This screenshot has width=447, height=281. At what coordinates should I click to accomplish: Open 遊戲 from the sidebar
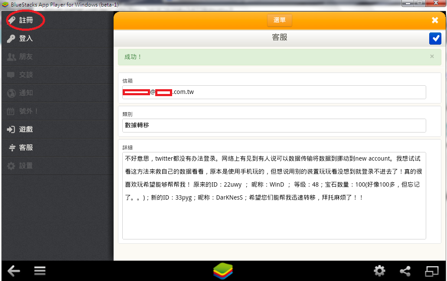click(26, 129)
